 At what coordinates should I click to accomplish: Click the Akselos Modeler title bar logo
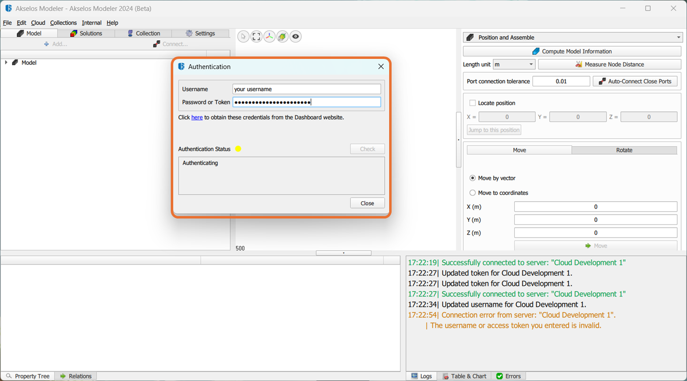(x=8, y=8)
